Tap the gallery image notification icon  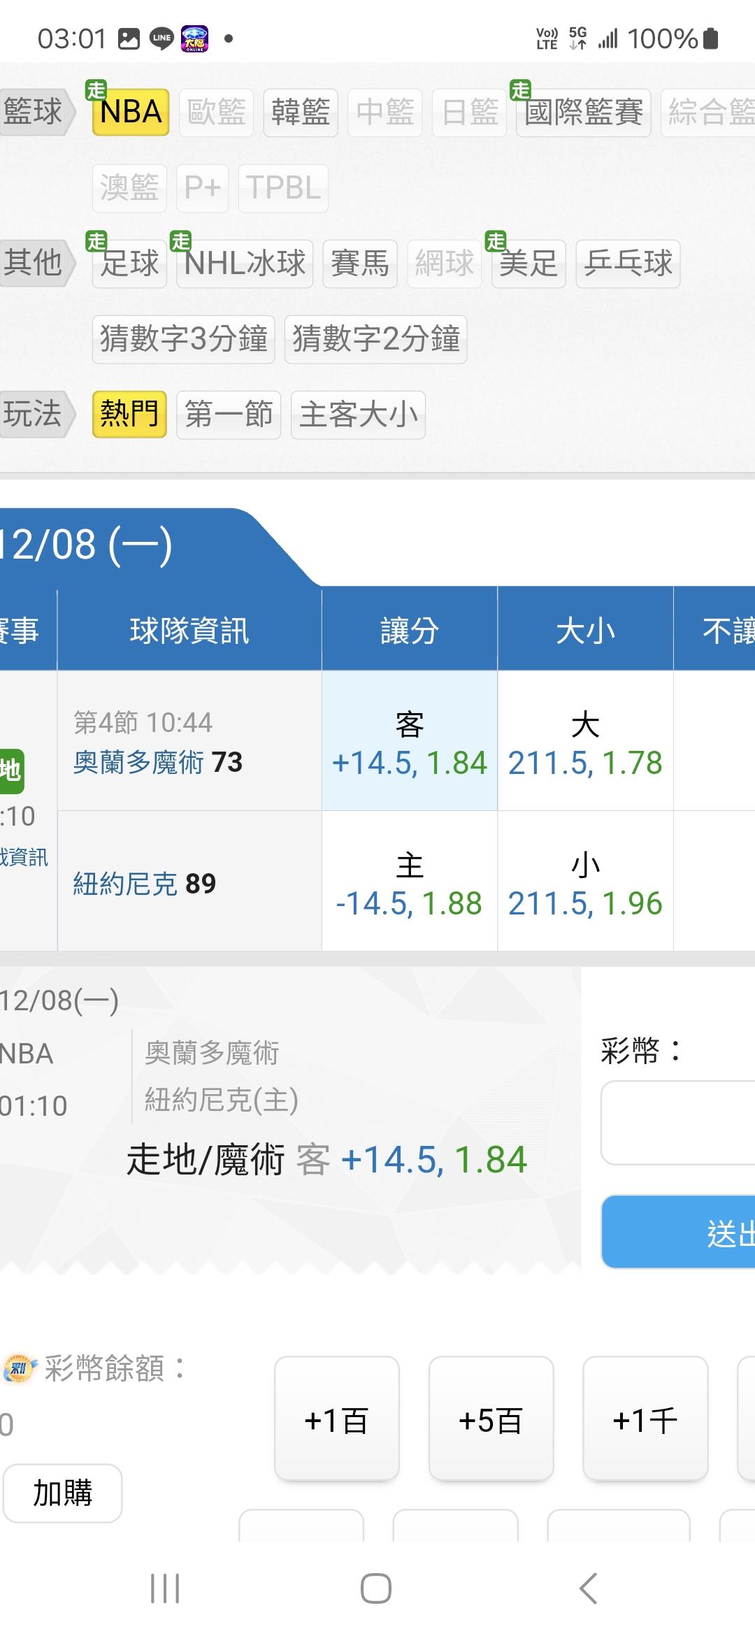tap(129, 38)
